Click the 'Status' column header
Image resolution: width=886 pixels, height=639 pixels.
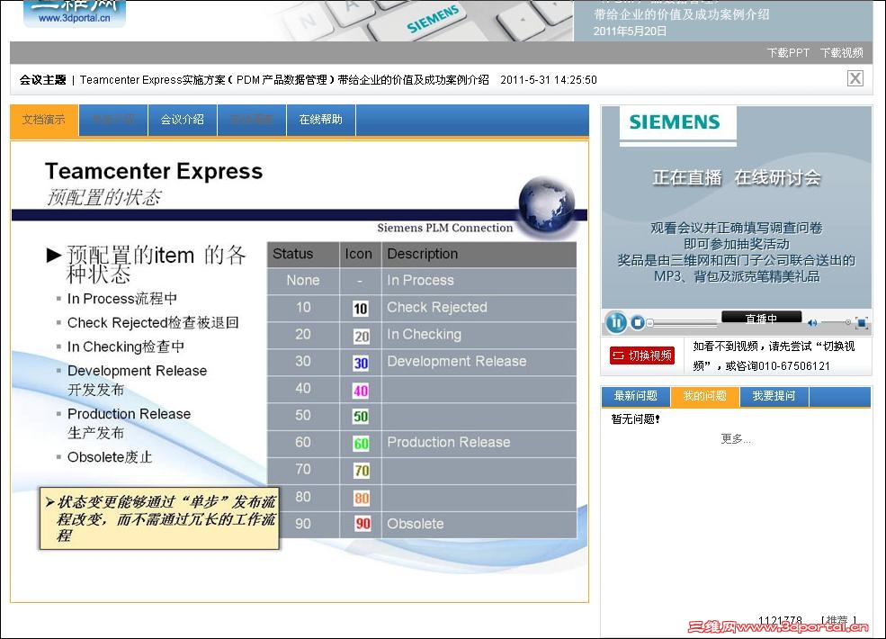point(303,254)
